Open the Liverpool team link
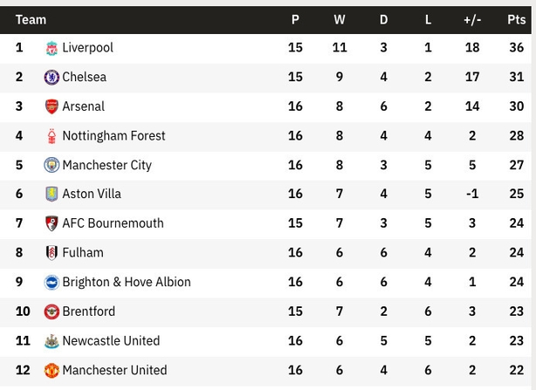The height and width of the screenshot is (390, 536). (x=87, y=47)
